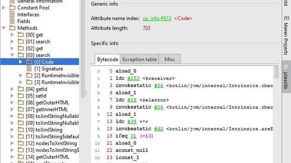Select the [05] setId method row
The height and width of the screenshot is (163, 291).
(x=36, y=96)
